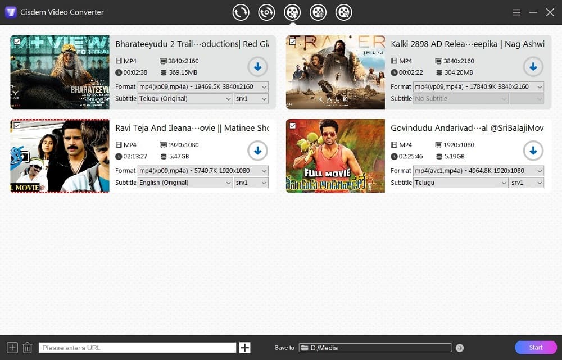
Task: Switch to the Video Download tool
Action: [x=292, y=11]
